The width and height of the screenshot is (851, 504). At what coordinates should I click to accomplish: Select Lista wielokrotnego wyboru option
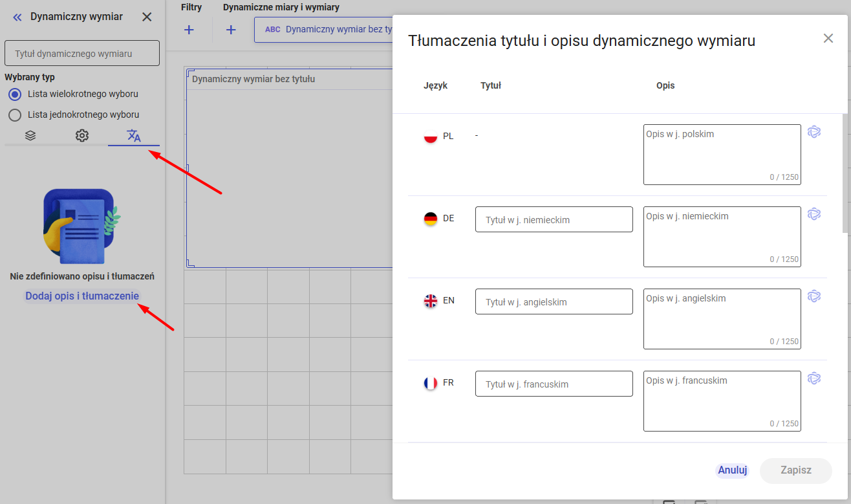(15, 94)
